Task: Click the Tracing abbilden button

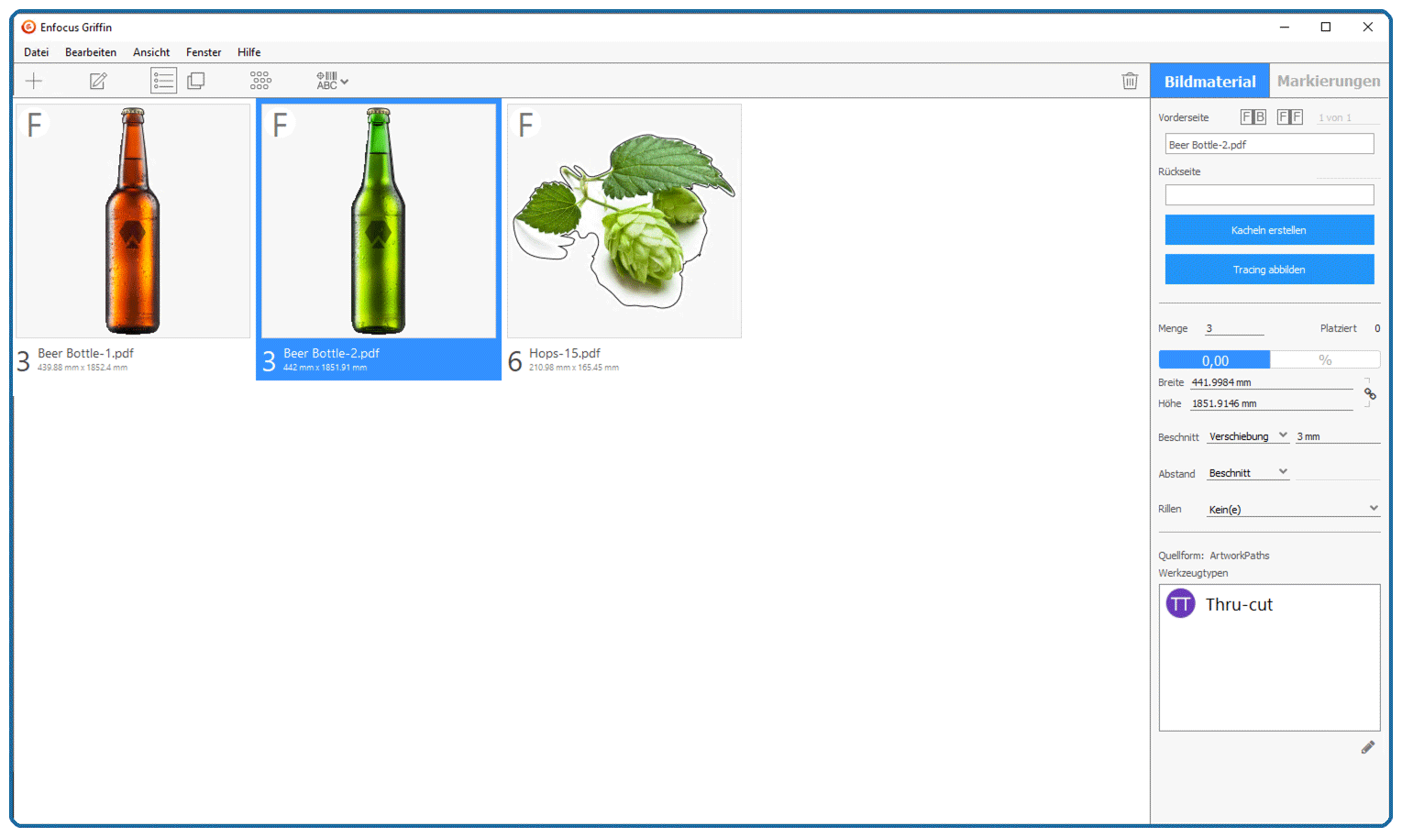Action: click(1269, 269)
